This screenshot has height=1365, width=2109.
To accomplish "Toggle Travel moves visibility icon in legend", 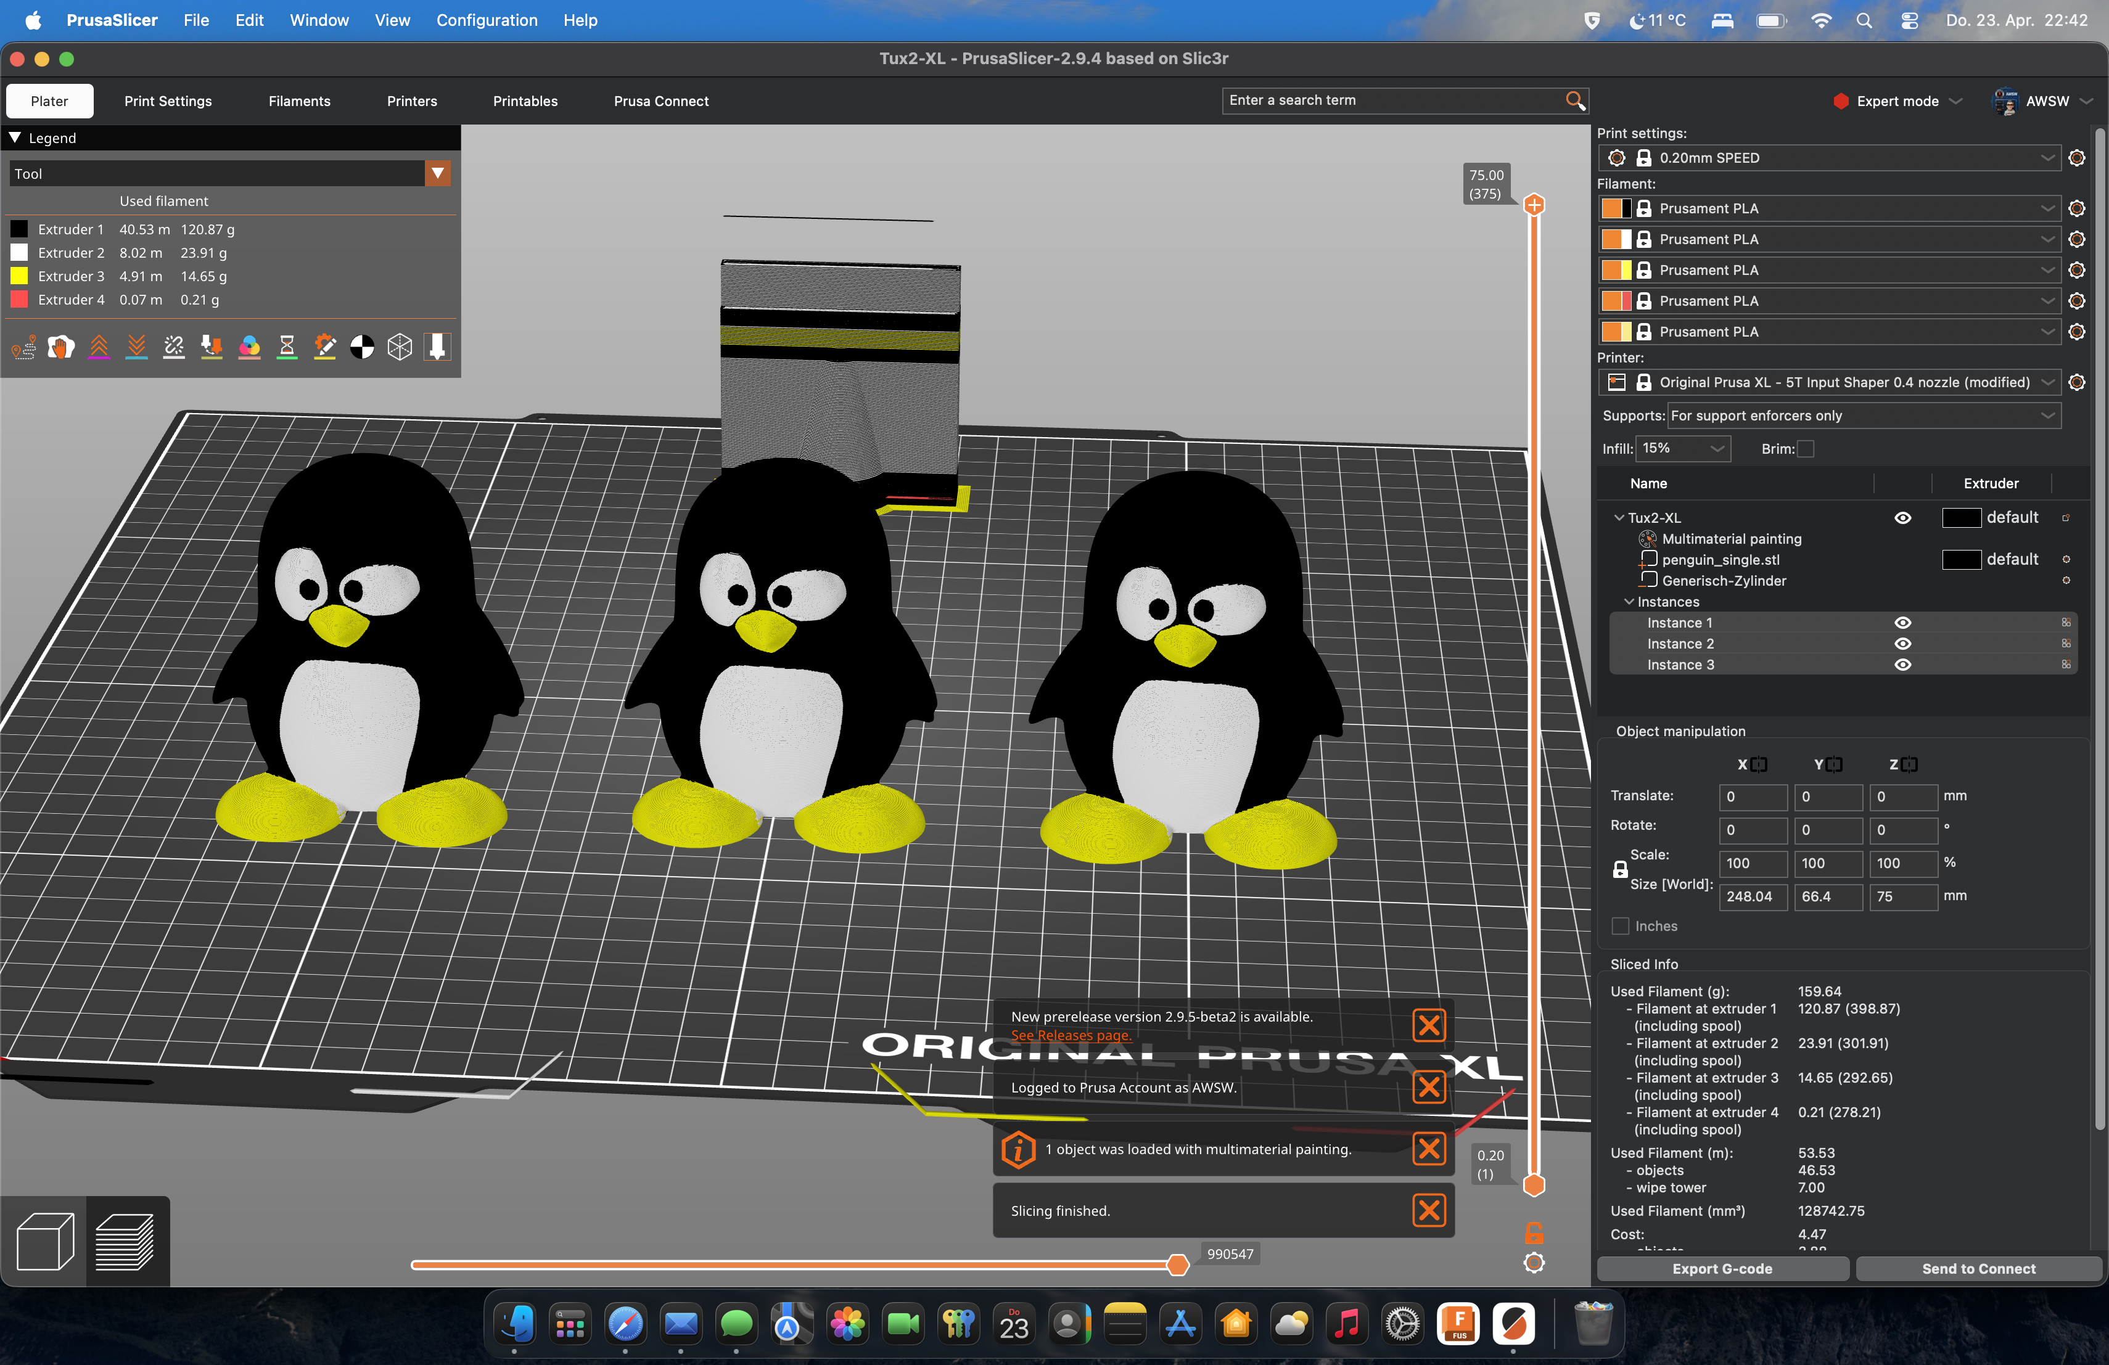I will click(x=24, y=347).
